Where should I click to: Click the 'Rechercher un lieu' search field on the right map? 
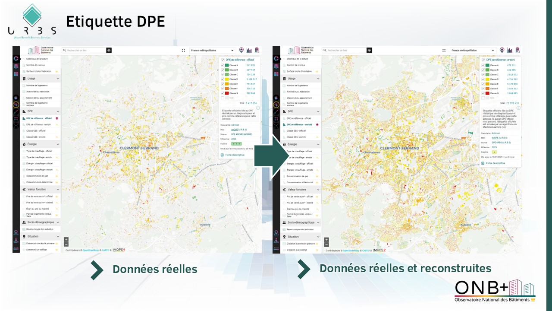click(343, 51)
